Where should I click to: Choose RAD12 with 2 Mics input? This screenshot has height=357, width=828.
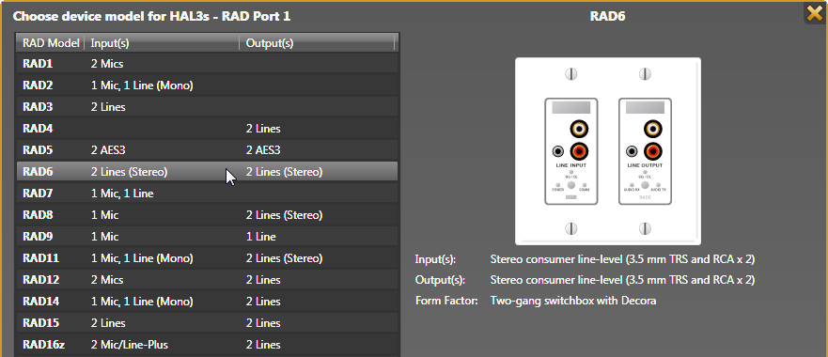[x=207, y=280]
